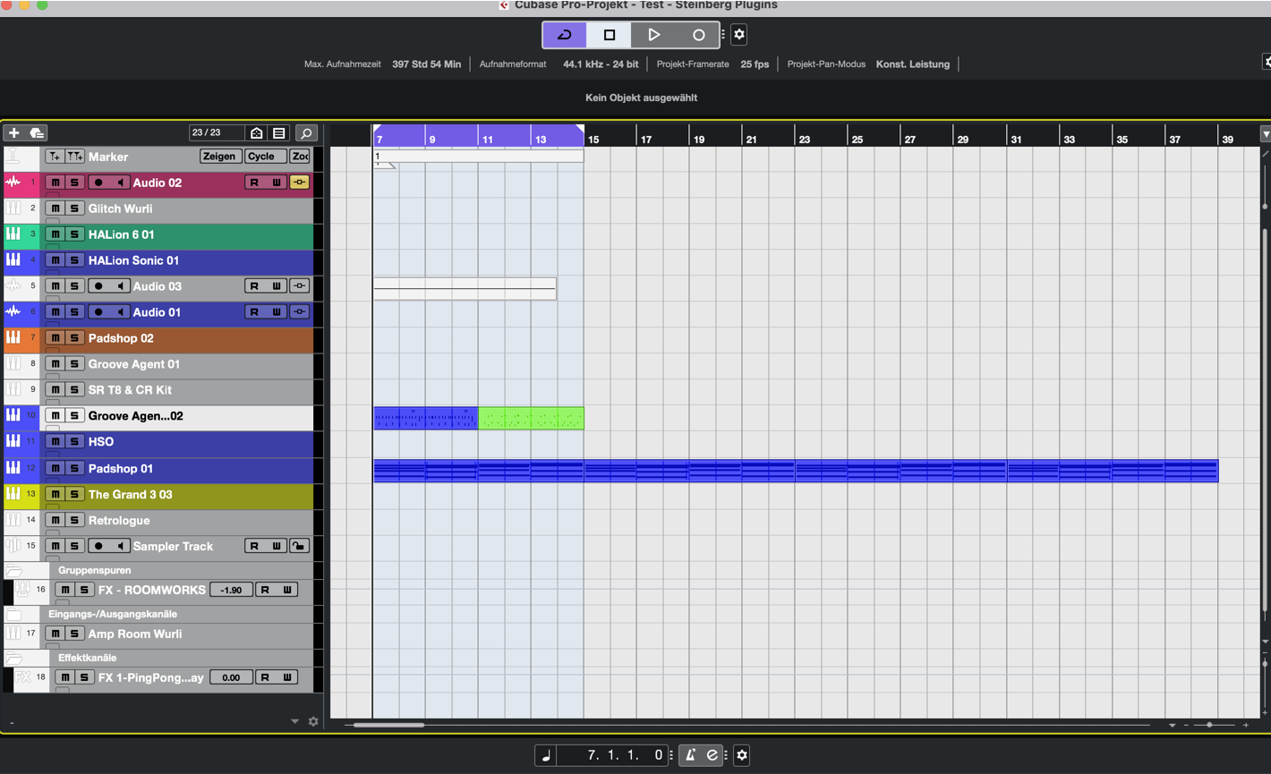Mute the Audio 02 track
The height and width of the screenshot is (774, 1271).
(x=55, y=183)
